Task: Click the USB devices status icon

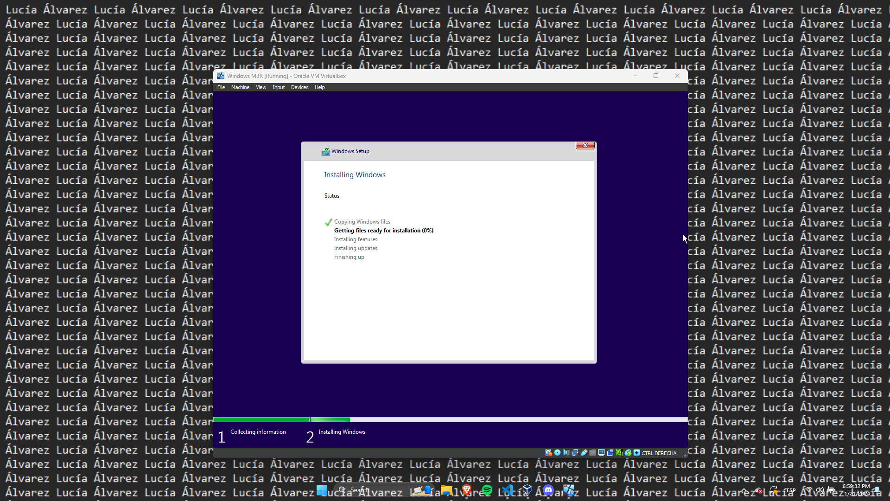Action: (584, 453)
